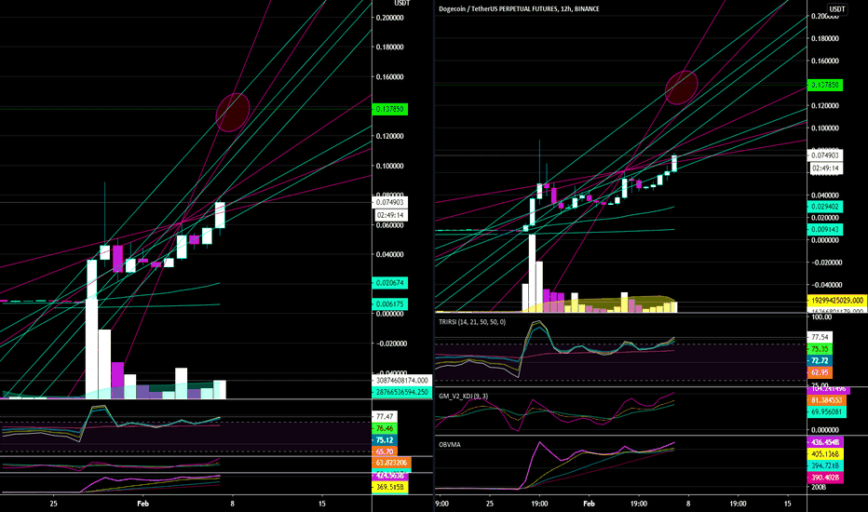Click Feb on the left chart time axis
The width and height of the screenshot is (868, 512).
click(x=142, y=504)
